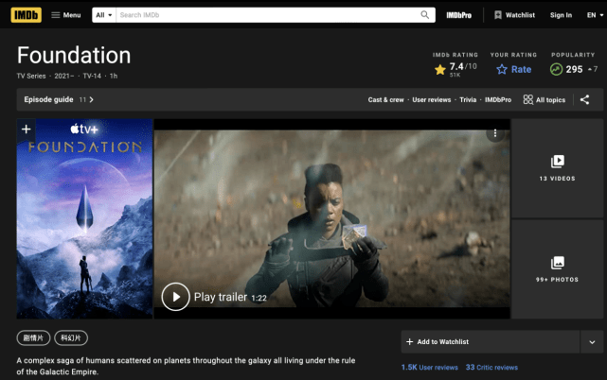Viewport: 607px width, 380px height.
Task: Open 1.5K User reviews link
Action: [x=429, y=368]
